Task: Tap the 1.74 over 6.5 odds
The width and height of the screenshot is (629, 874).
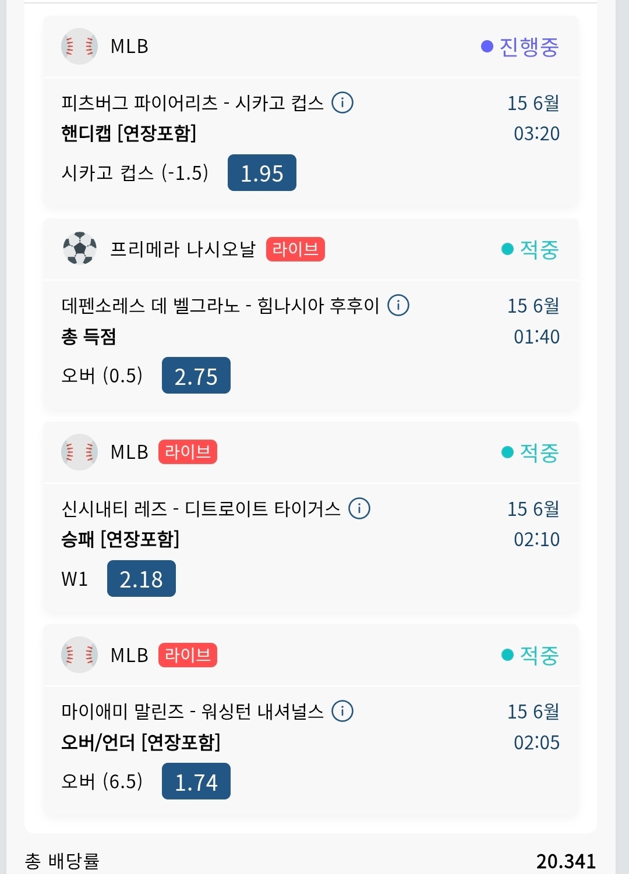Action: pyautogui.click(x=196, y=781)
